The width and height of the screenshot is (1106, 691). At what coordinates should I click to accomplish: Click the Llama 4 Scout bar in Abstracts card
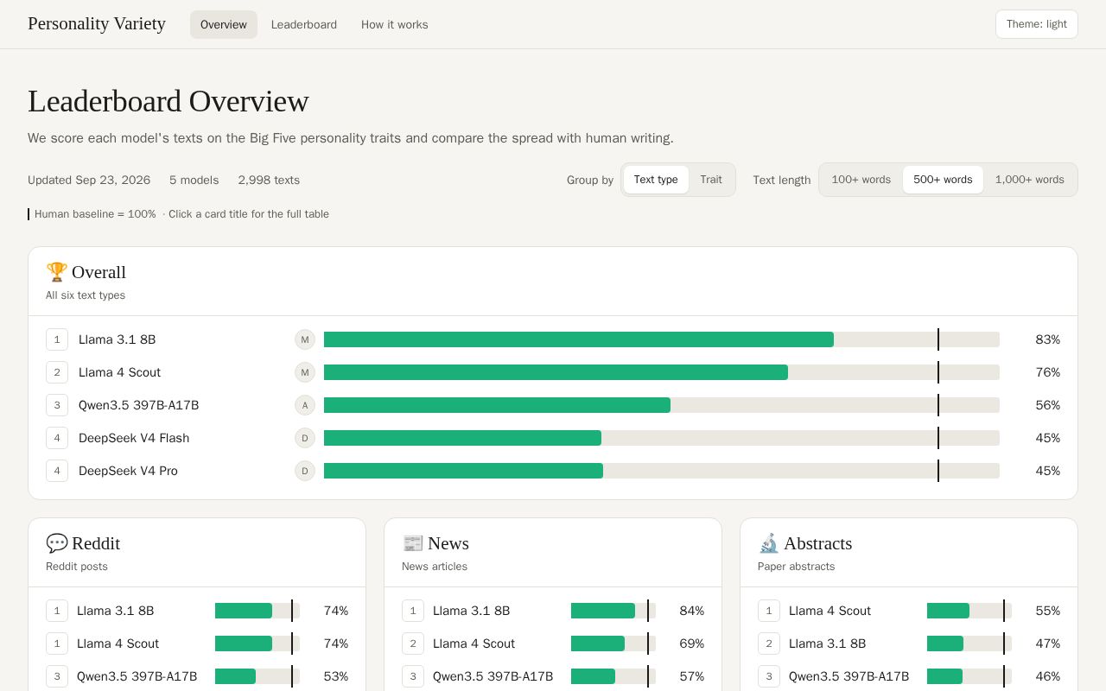(969, 611)
